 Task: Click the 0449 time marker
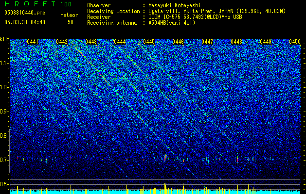pos(266,42)
